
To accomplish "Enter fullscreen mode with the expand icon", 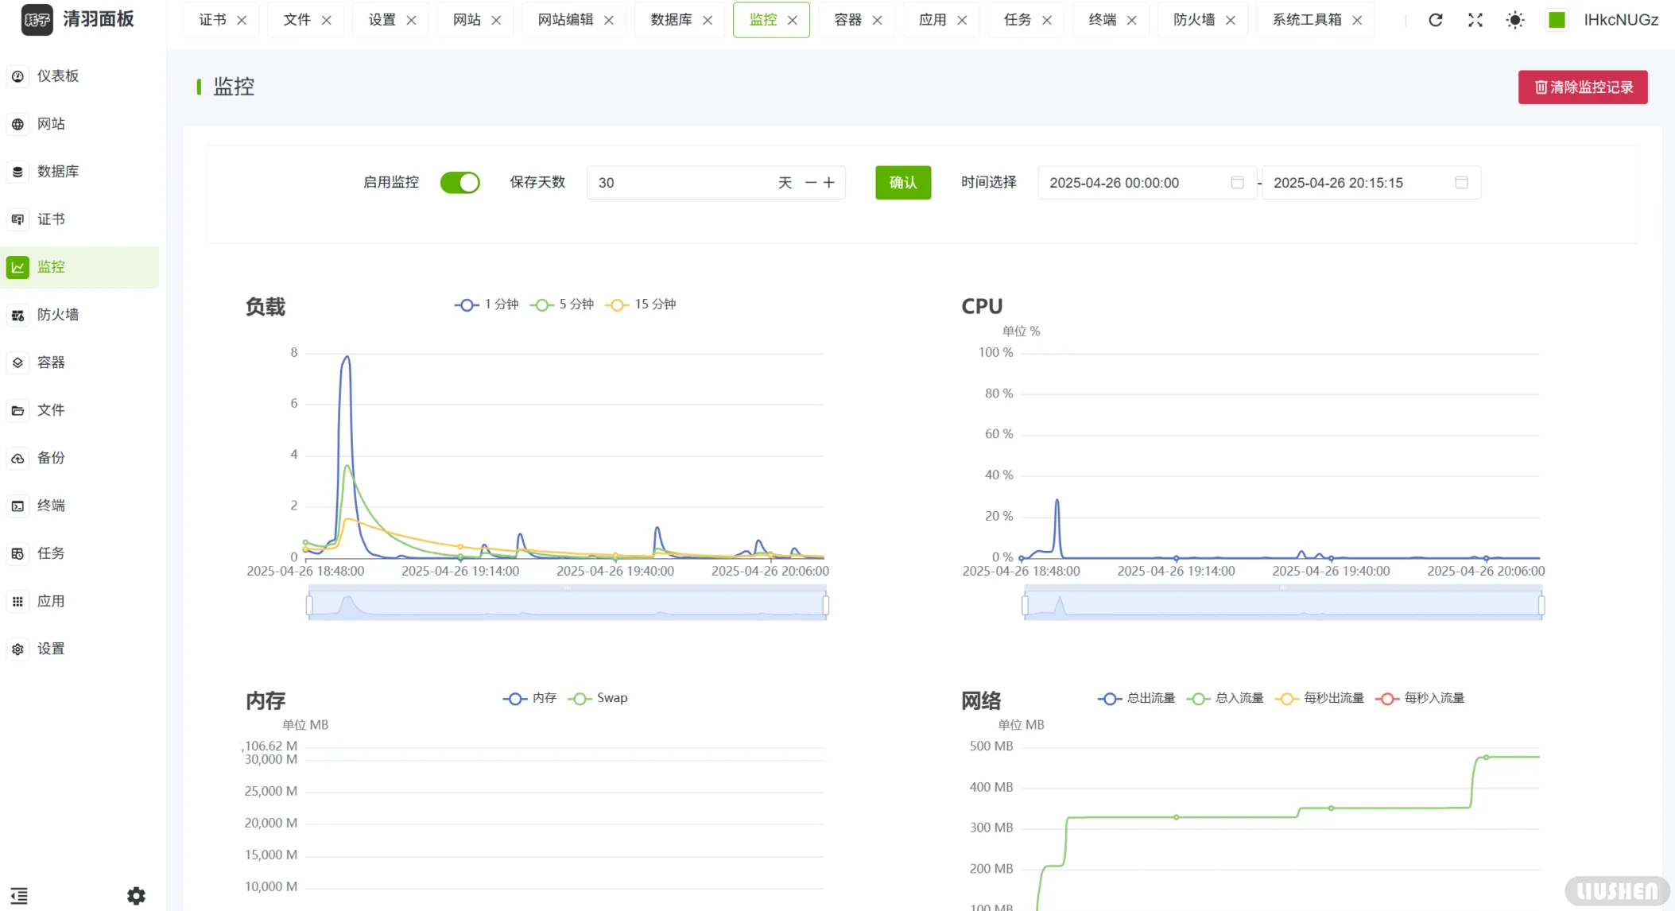I will (x=1475, y=20).
